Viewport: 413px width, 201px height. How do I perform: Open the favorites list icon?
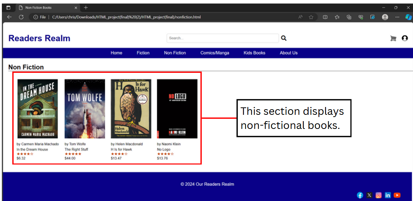coord(337,17)
